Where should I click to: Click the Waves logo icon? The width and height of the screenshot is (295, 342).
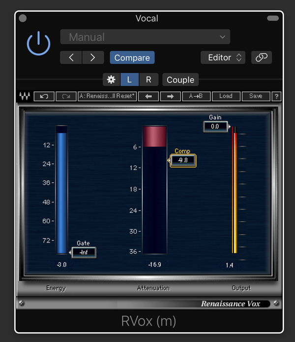[x=24, y=96]
